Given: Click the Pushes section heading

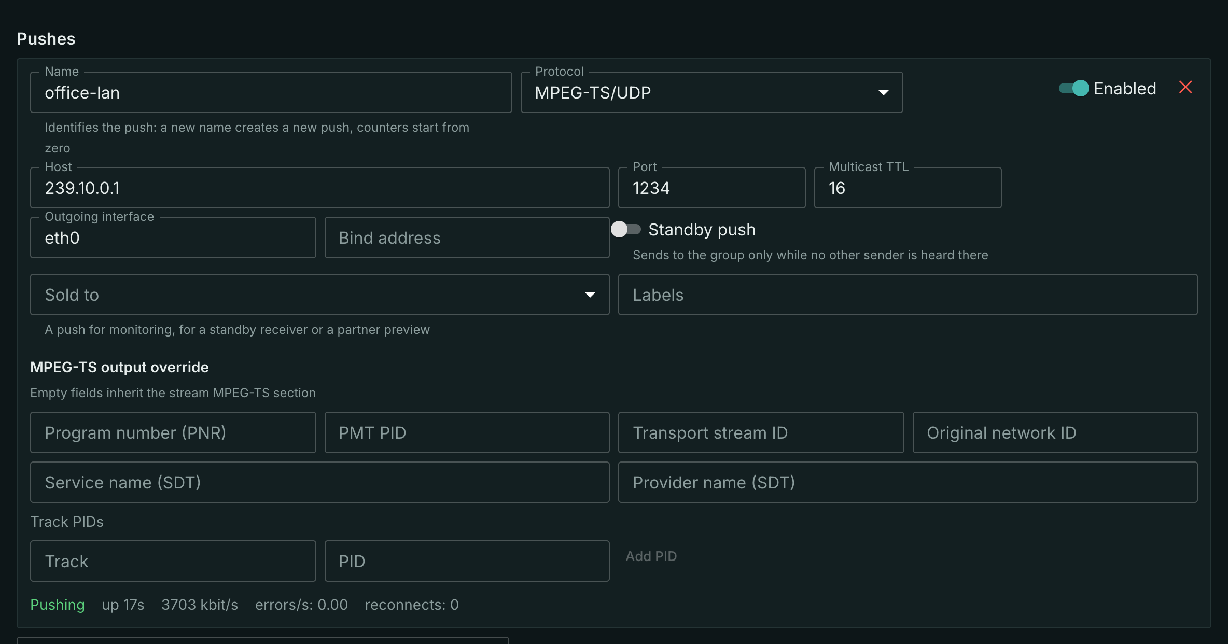Looking at the screenshot, I should tap(46, 39).
